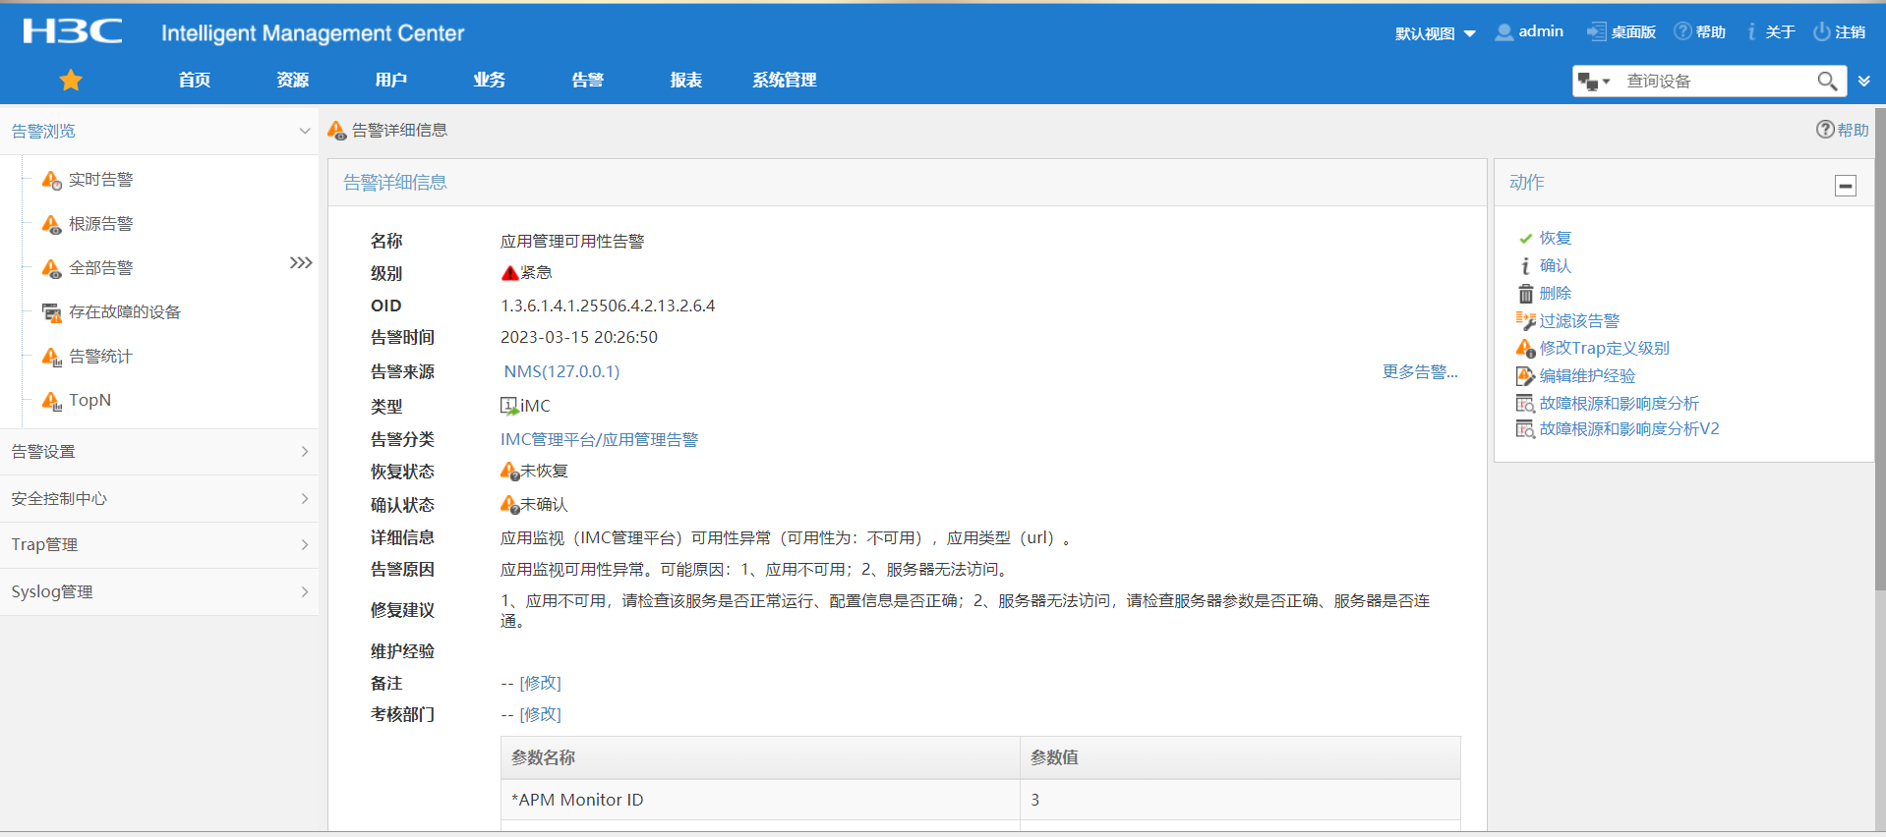Image resolution: width=1886 pixels, height=837 pixels.
Task: Expand the triple chevron beside 全部告警
Action: point(301,263)
